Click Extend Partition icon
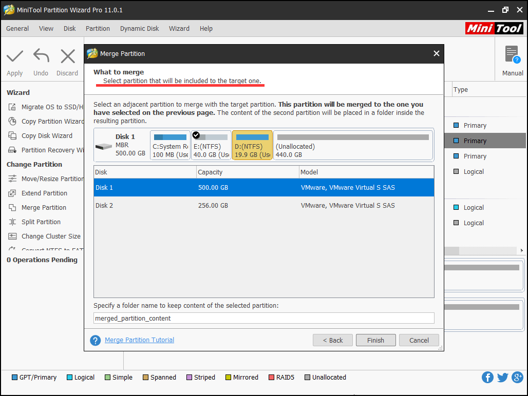Screen dimensions: 528x396 point(12,193)
